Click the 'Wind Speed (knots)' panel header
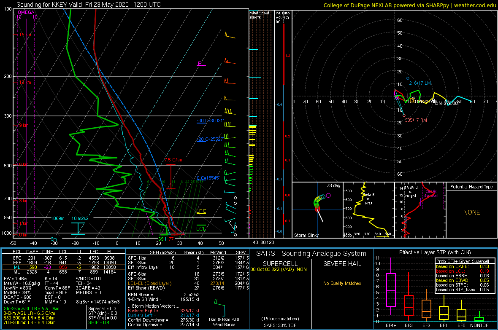498x330 pixels. [x=260, y=15]
